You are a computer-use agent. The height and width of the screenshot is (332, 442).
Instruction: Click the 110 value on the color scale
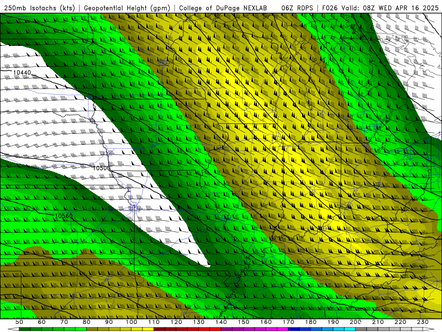point(154,322)
